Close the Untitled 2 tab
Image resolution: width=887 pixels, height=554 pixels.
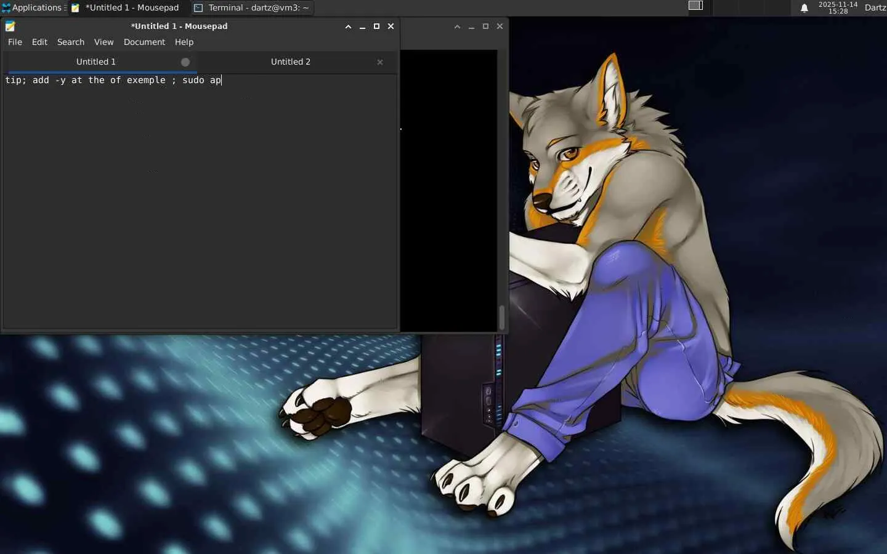click(380, 62)
